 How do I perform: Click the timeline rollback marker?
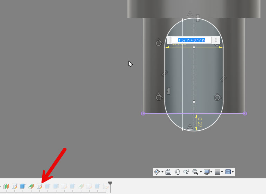(x=110, y=187)
